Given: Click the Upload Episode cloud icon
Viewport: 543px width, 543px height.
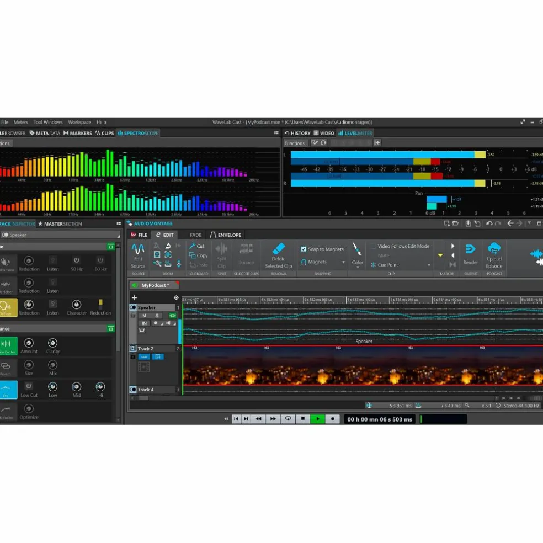Looking at the screenshot, I should pyautogui.click(x=494, y=248).
